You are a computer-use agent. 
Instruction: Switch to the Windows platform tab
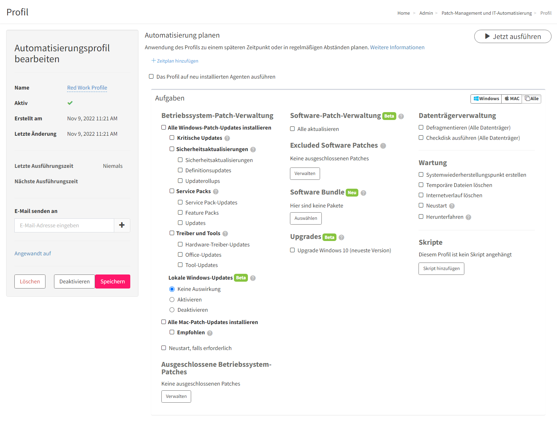click(x=486, y=99)
